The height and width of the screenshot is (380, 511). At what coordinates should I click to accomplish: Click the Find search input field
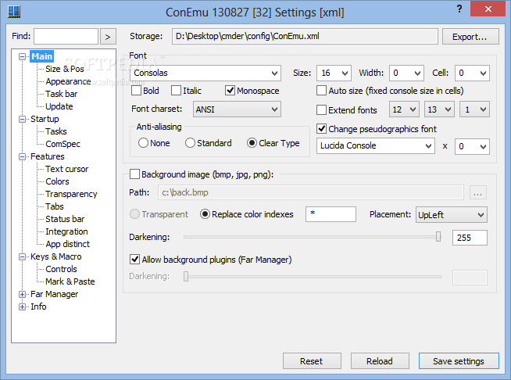(66, 36)
